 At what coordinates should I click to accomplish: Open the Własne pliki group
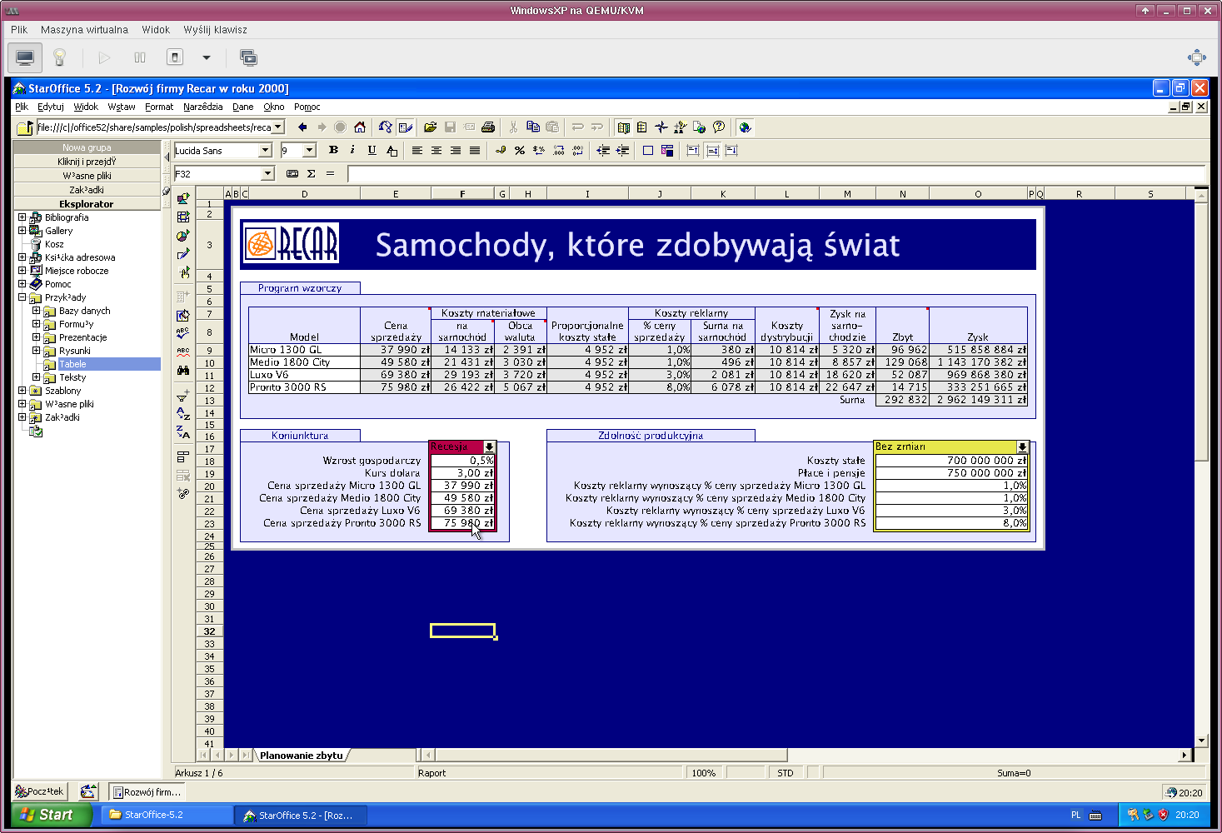(87, 176)
